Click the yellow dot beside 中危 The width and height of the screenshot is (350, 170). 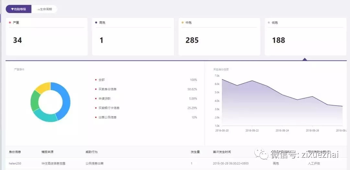click(182, 23)
